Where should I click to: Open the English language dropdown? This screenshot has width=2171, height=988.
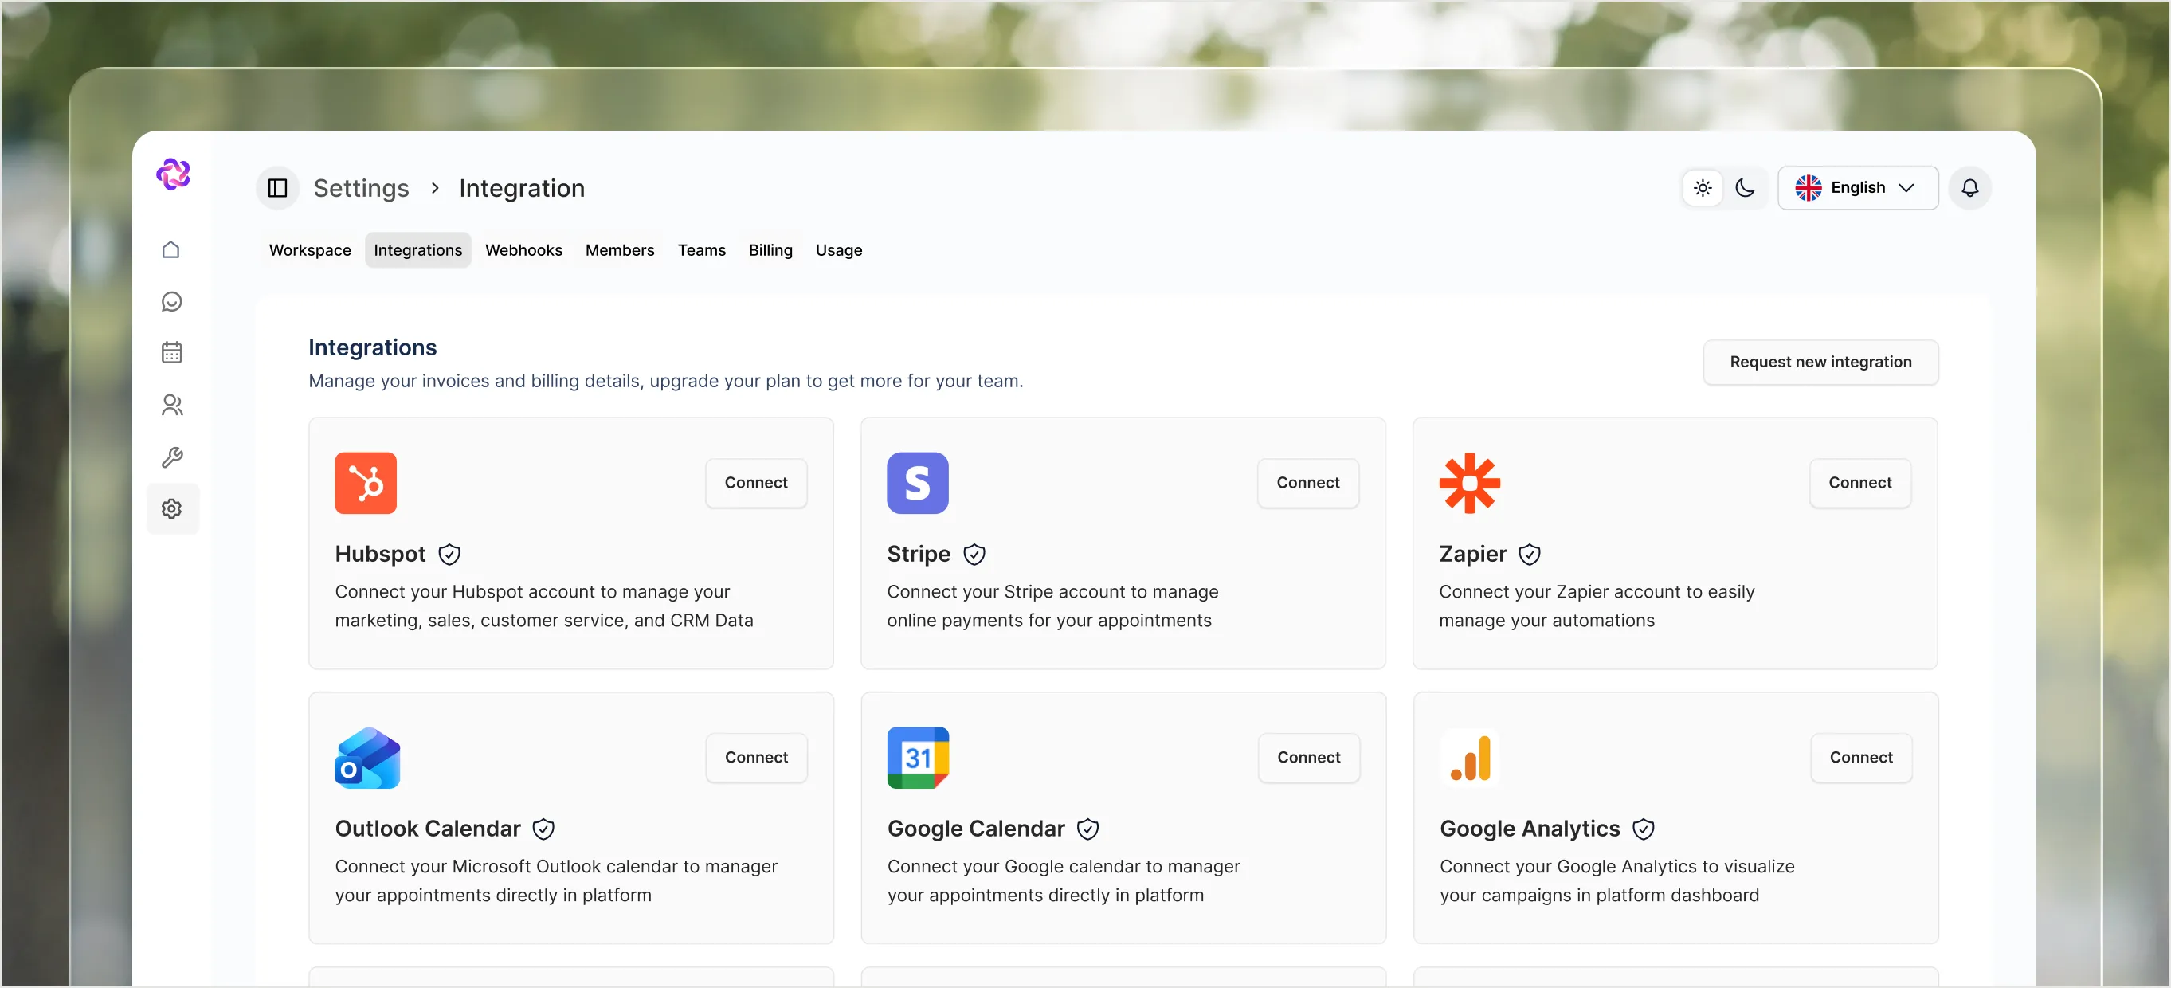[x=1857, y=188]
